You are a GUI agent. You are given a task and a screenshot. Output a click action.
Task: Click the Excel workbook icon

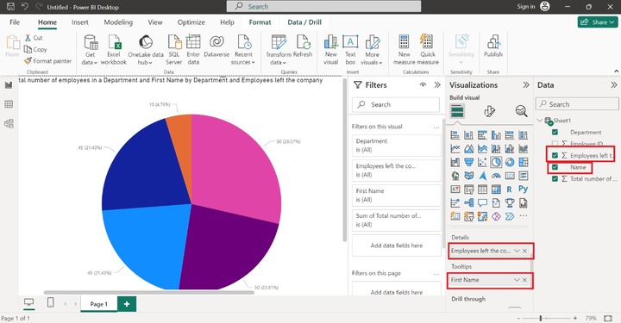point(115,41)
